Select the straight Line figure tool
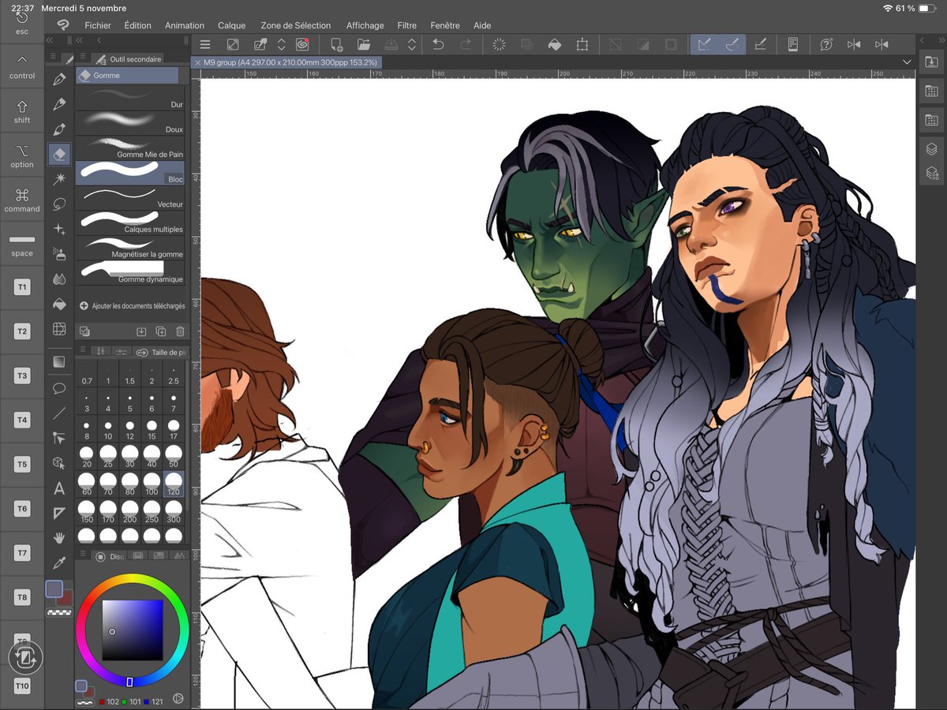 [x=59, y=413]
